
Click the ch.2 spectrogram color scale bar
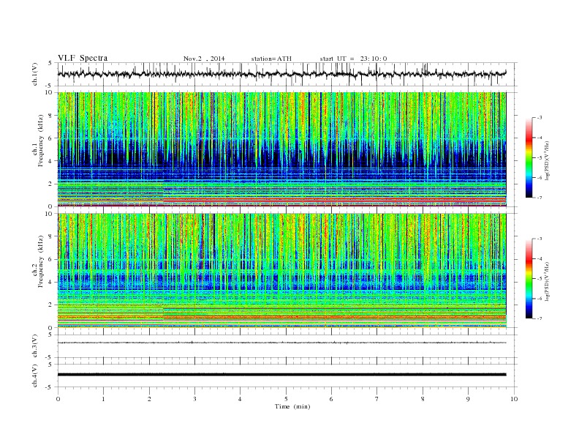pos(529,279)
